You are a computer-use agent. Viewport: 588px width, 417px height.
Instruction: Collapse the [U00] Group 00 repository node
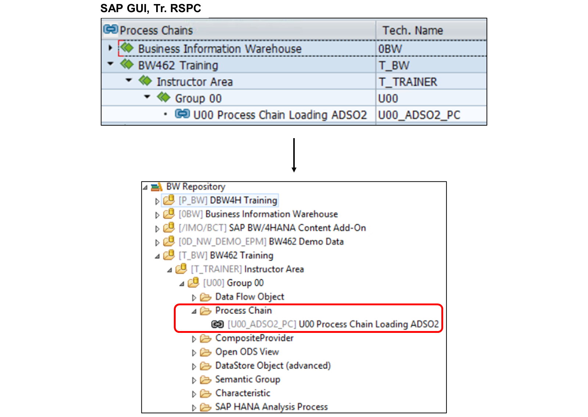coord(182,284)
